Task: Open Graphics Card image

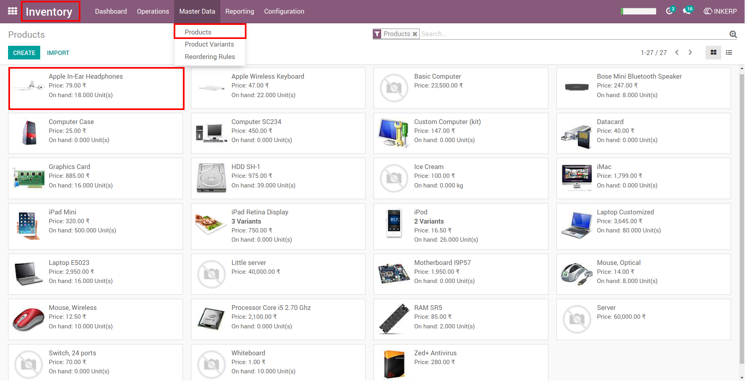Action: point(29,178)
